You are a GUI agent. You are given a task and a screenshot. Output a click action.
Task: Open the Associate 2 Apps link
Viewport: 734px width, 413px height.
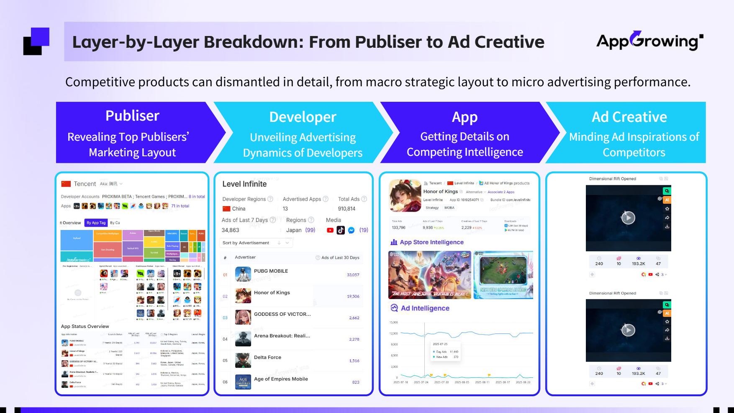tap(500, 192)
